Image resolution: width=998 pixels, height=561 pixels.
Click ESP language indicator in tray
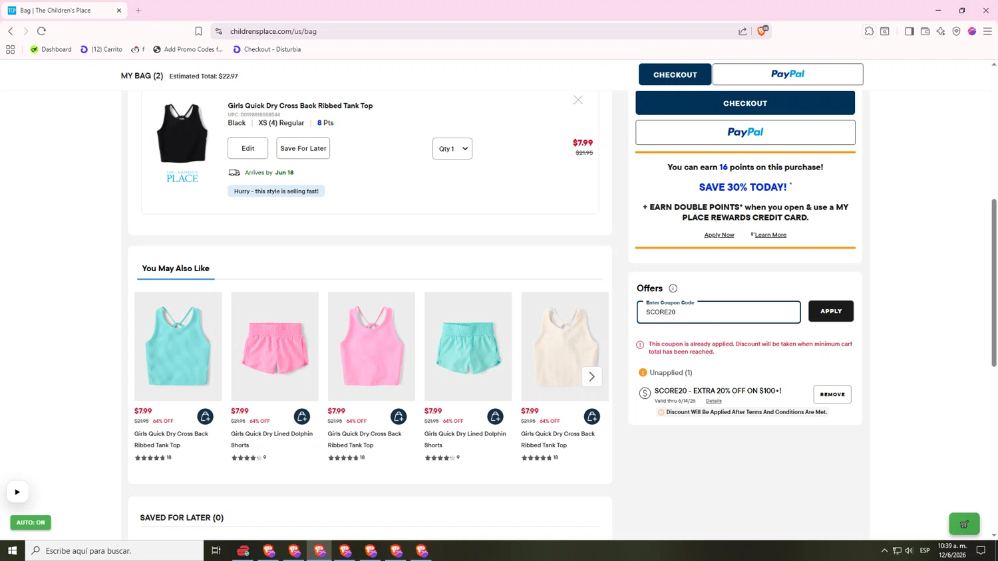(x=925, y=550)
